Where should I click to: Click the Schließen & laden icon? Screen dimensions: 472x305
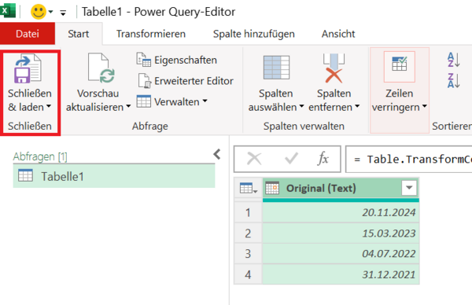pyautogui.click(x=28, y=68)
